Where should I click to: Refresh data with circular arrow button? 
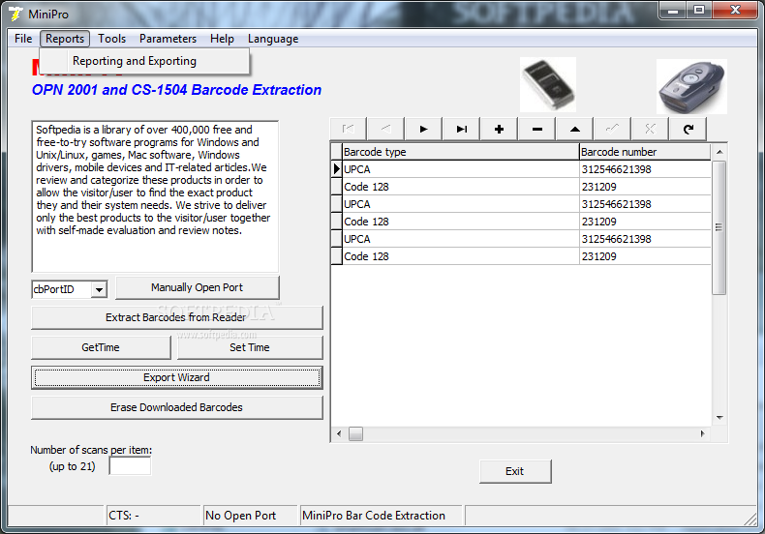pos(688,129)
